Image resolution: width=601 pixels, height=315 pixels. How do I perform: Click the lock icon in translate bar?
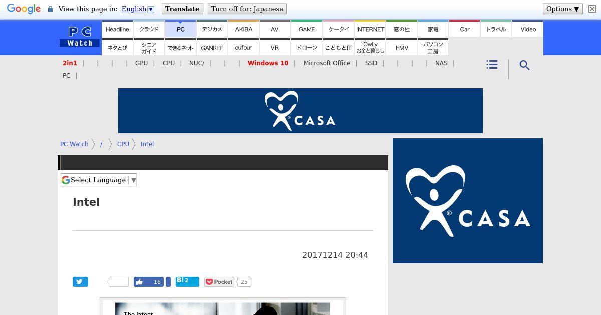50,9
